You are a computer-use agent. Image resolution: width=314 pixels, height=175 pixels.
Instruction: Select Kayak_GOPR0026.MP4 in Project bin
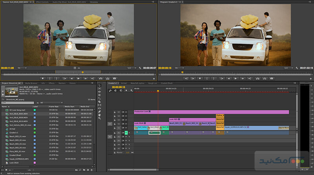tap(19, 159)
